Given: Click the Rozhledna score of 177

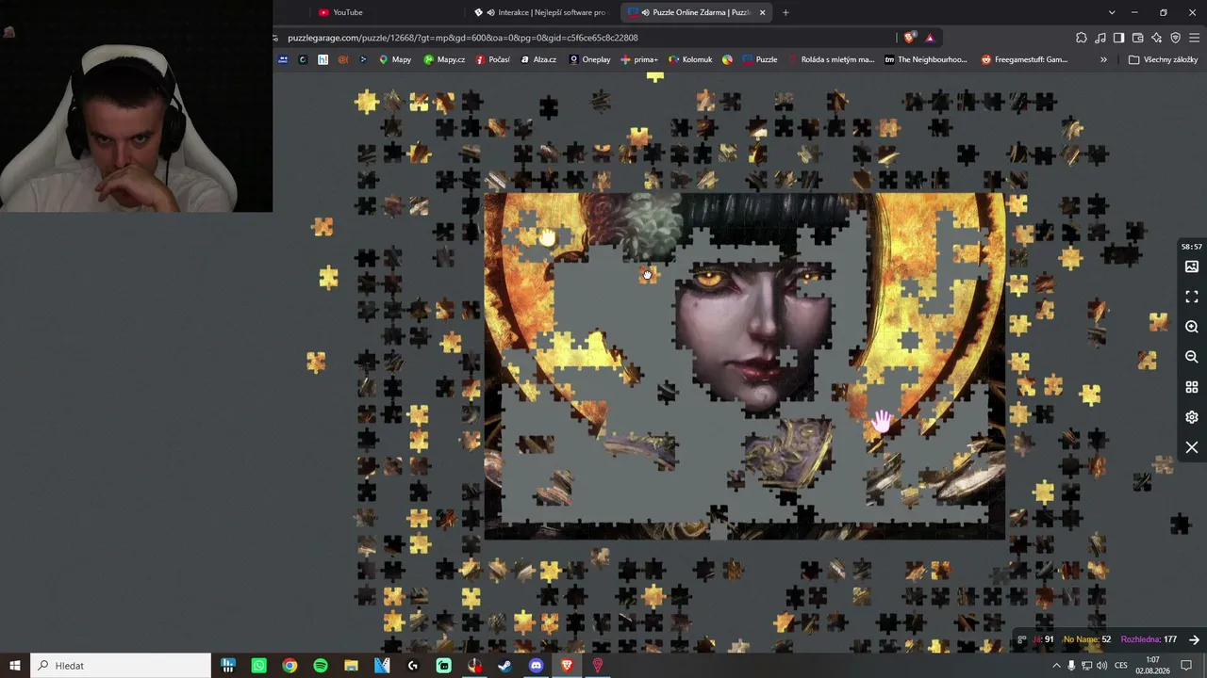Looking at the screenshot, I should (x=1149, y=639).
